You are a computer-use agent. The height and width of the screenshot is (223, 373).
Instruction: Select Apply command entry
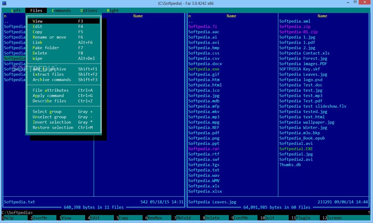click(64, 96)
